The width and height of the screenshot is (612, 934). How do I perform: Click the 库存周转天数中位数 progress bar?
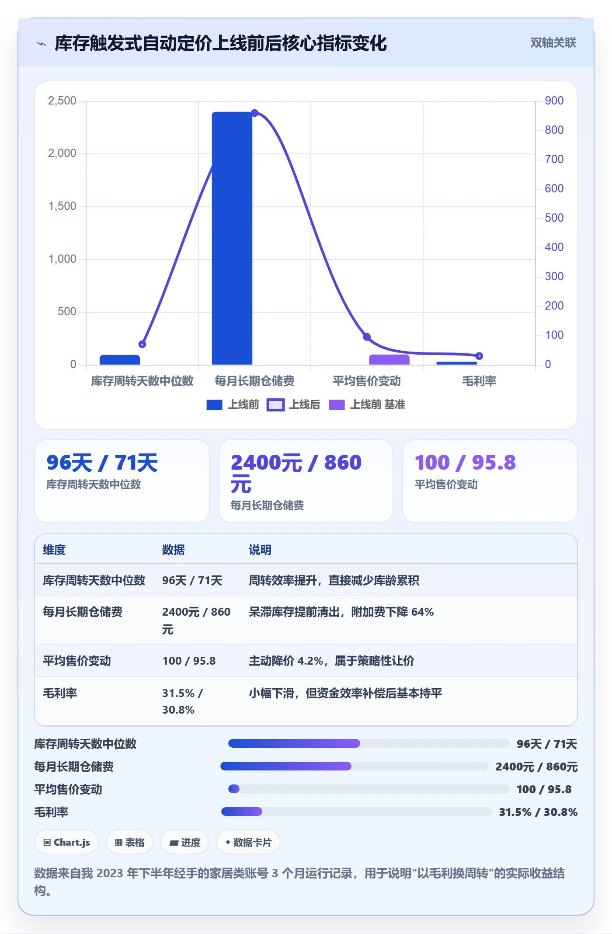(x=369, y=743)
